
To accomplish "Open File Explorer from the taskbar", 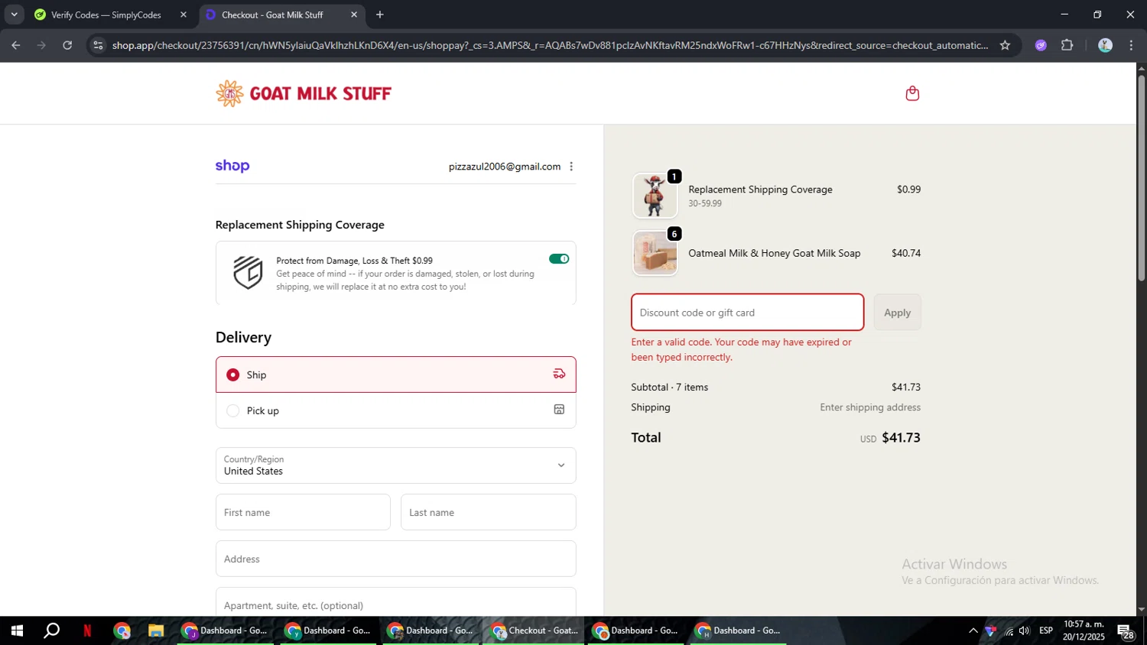I will pyautogui.click(x=156, y=630).
